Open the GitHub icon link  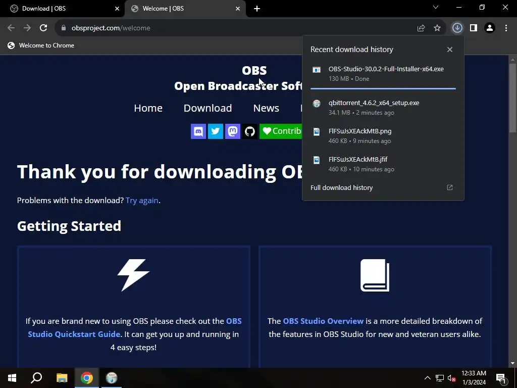pyautogui.click(x=249, y=131)
